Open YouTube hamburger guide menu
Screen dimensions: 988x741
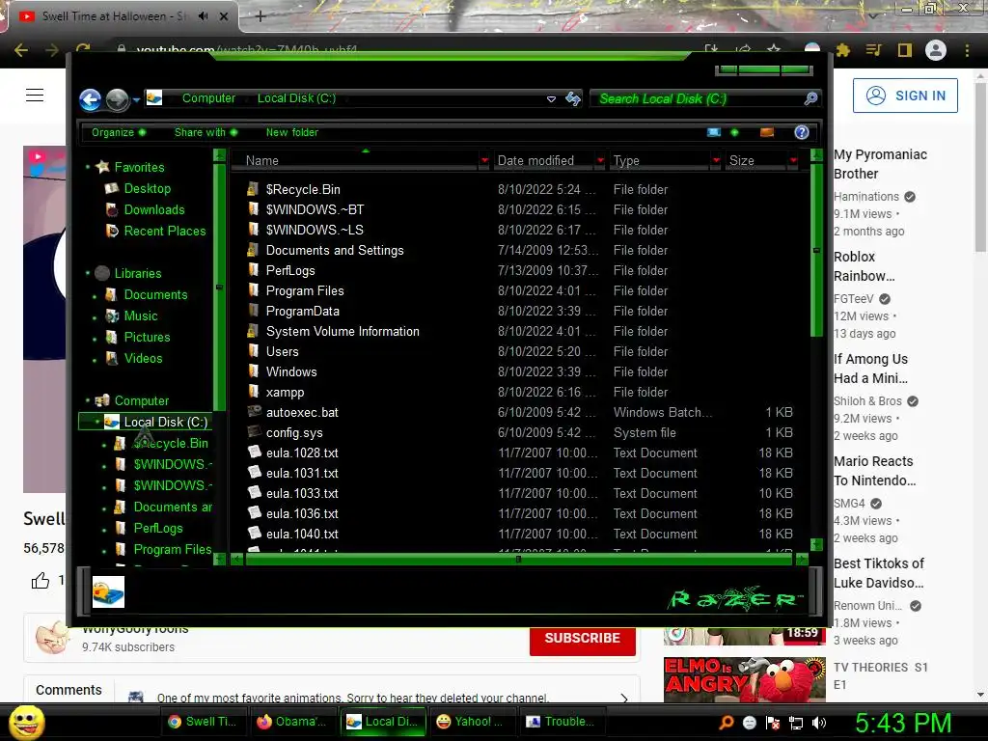(x=35, y=96)
